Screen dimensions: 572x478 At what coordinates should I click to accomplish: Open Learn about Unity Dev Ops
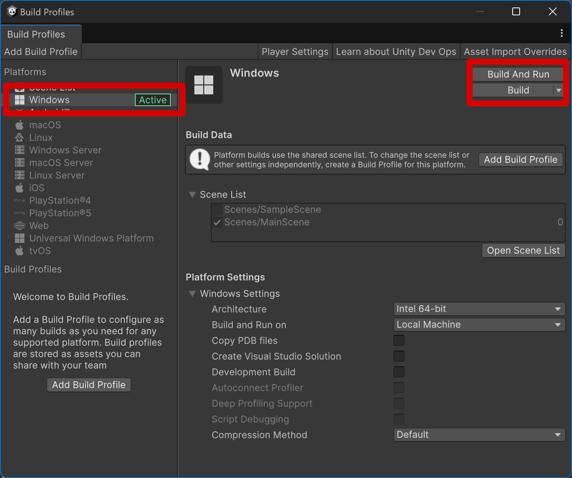(x=396, y=51)
